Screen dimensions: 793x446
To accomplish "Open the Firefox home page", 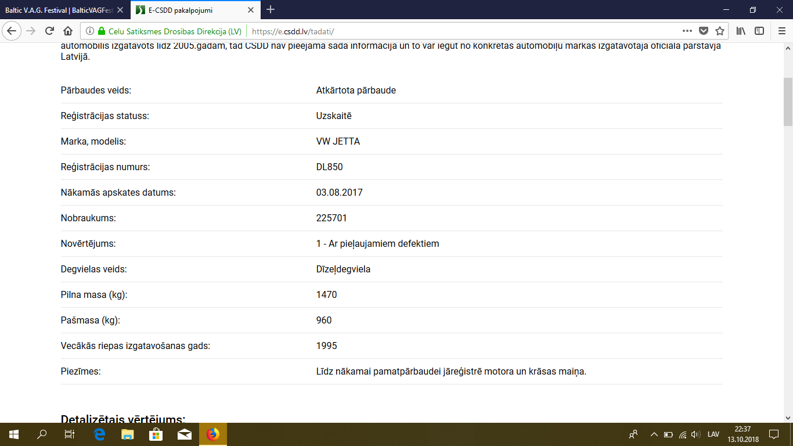I will (68, 31).
